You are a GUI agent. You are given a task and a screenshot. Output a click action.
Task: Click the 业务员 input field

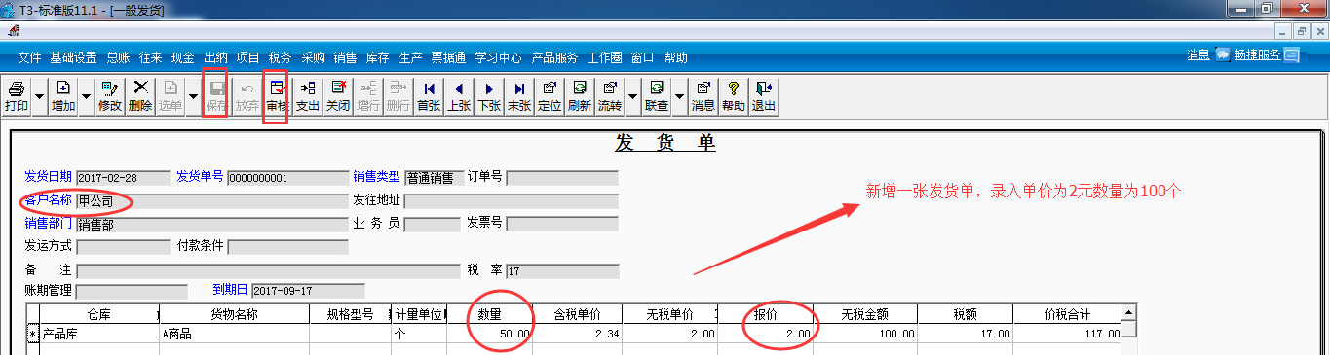pos(432,225)
